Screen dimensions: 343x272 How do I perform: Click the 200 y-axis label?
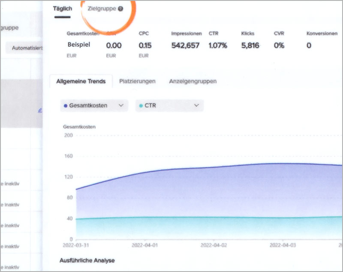(68, 135)
